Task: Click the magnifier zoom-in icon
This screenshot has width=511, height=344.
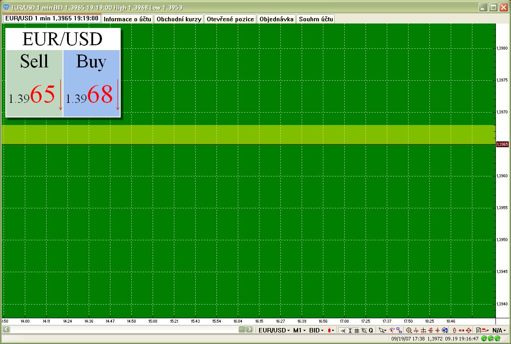Action: tap(409, 330)
